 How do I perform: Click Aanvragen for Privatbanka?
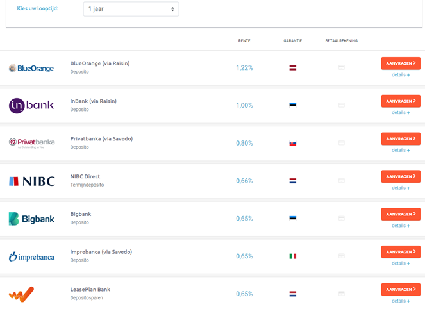click(x=401, y=138)
